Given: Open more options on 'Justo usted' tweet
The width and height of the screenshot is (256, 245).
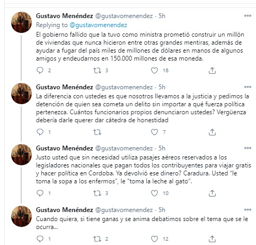Looking at the screenshot, I should tap(248, 148).
